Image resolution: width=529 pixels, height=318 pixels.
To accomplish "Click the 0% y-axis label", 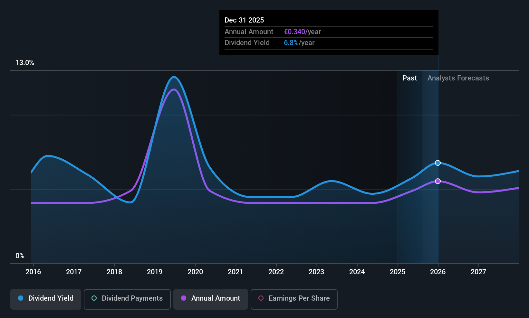I will [x=20, y=256].
